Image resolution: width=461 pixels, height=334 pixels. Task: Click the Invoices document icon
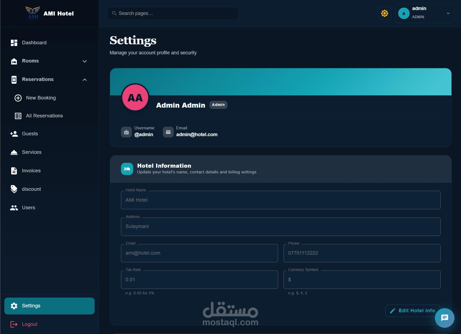pos(14,171)
